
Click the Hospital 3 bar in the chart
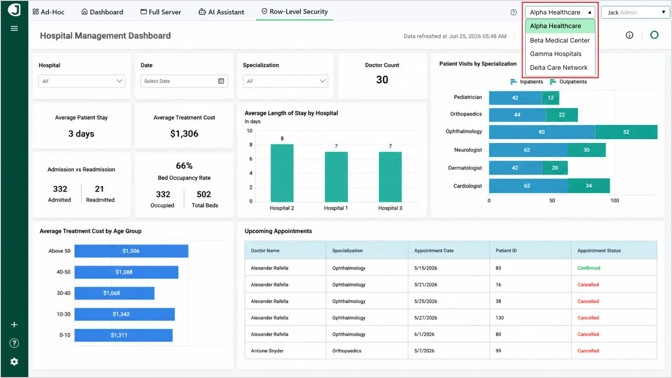(390, 177)
